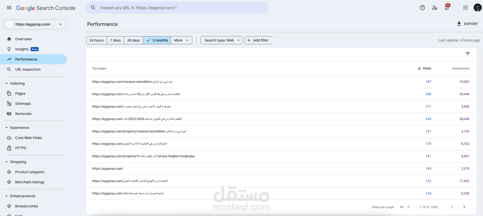Go to next page of results
Image resolution: width=483 pixels, height=216 pixels.
464,207
